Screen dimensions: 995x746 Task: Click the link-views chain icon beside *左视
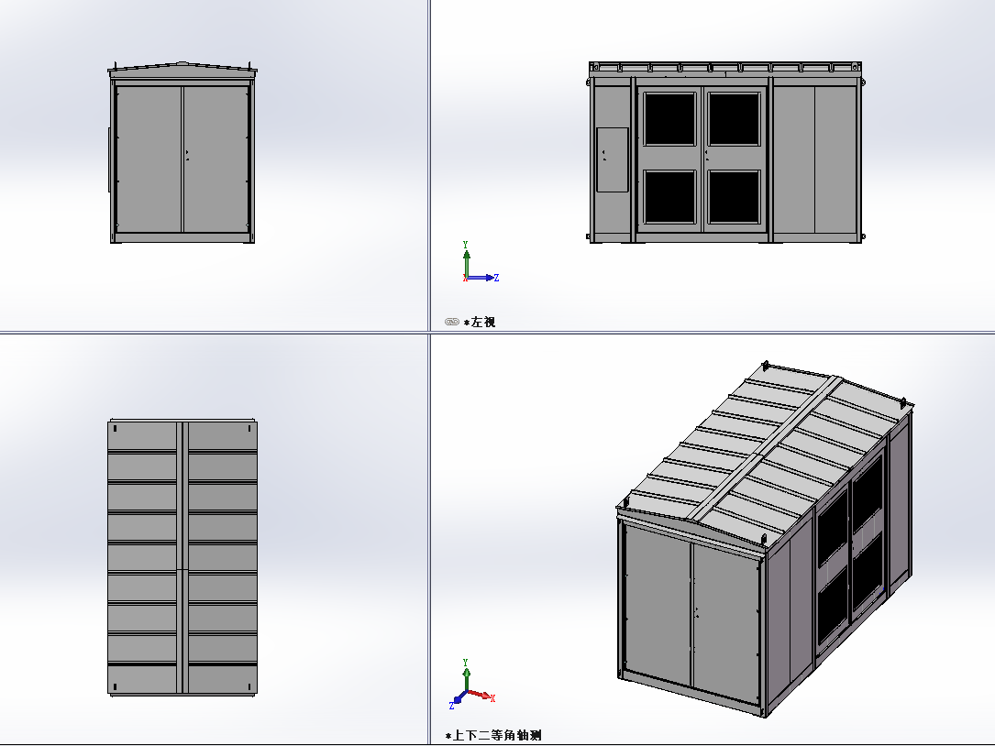452,322
